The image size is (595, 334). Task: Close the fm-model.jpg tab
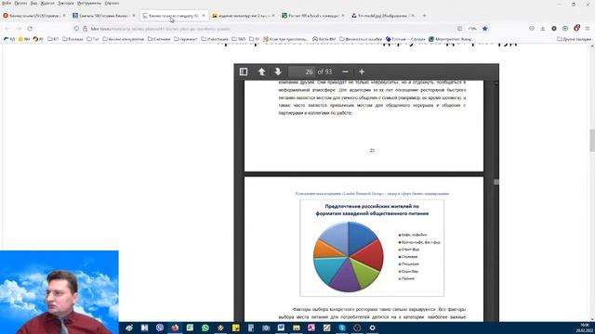[x=413, y=16]
